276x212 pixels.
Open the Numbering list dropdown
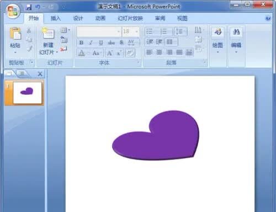[x=165, y=31]
